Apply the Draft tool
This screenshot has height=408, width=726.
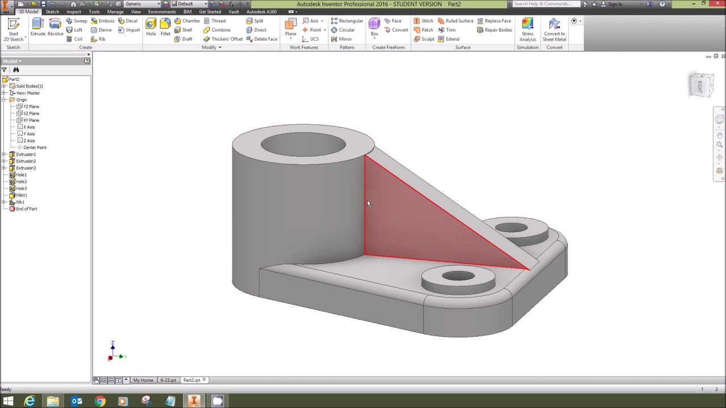(x=183, y=39)
